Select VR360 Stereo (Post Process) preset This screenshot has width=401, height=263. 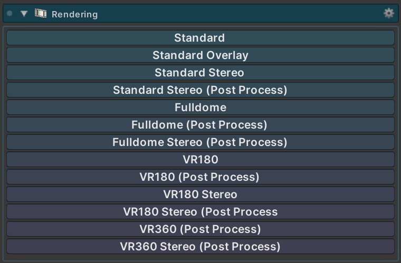pos(200,247)
